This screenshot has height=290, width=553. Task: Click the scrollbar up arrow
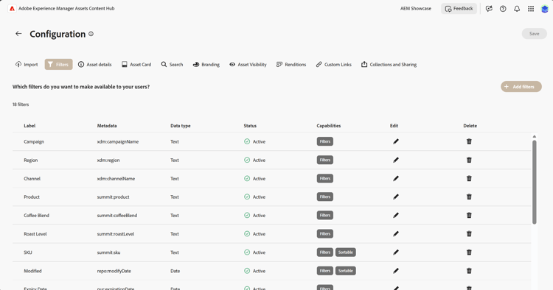click(535, 136)
